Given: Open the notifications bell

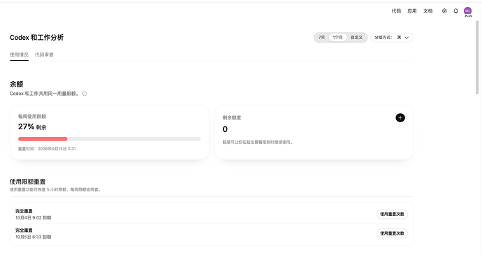Looking at the screenshot, I should tap(455, 11).
